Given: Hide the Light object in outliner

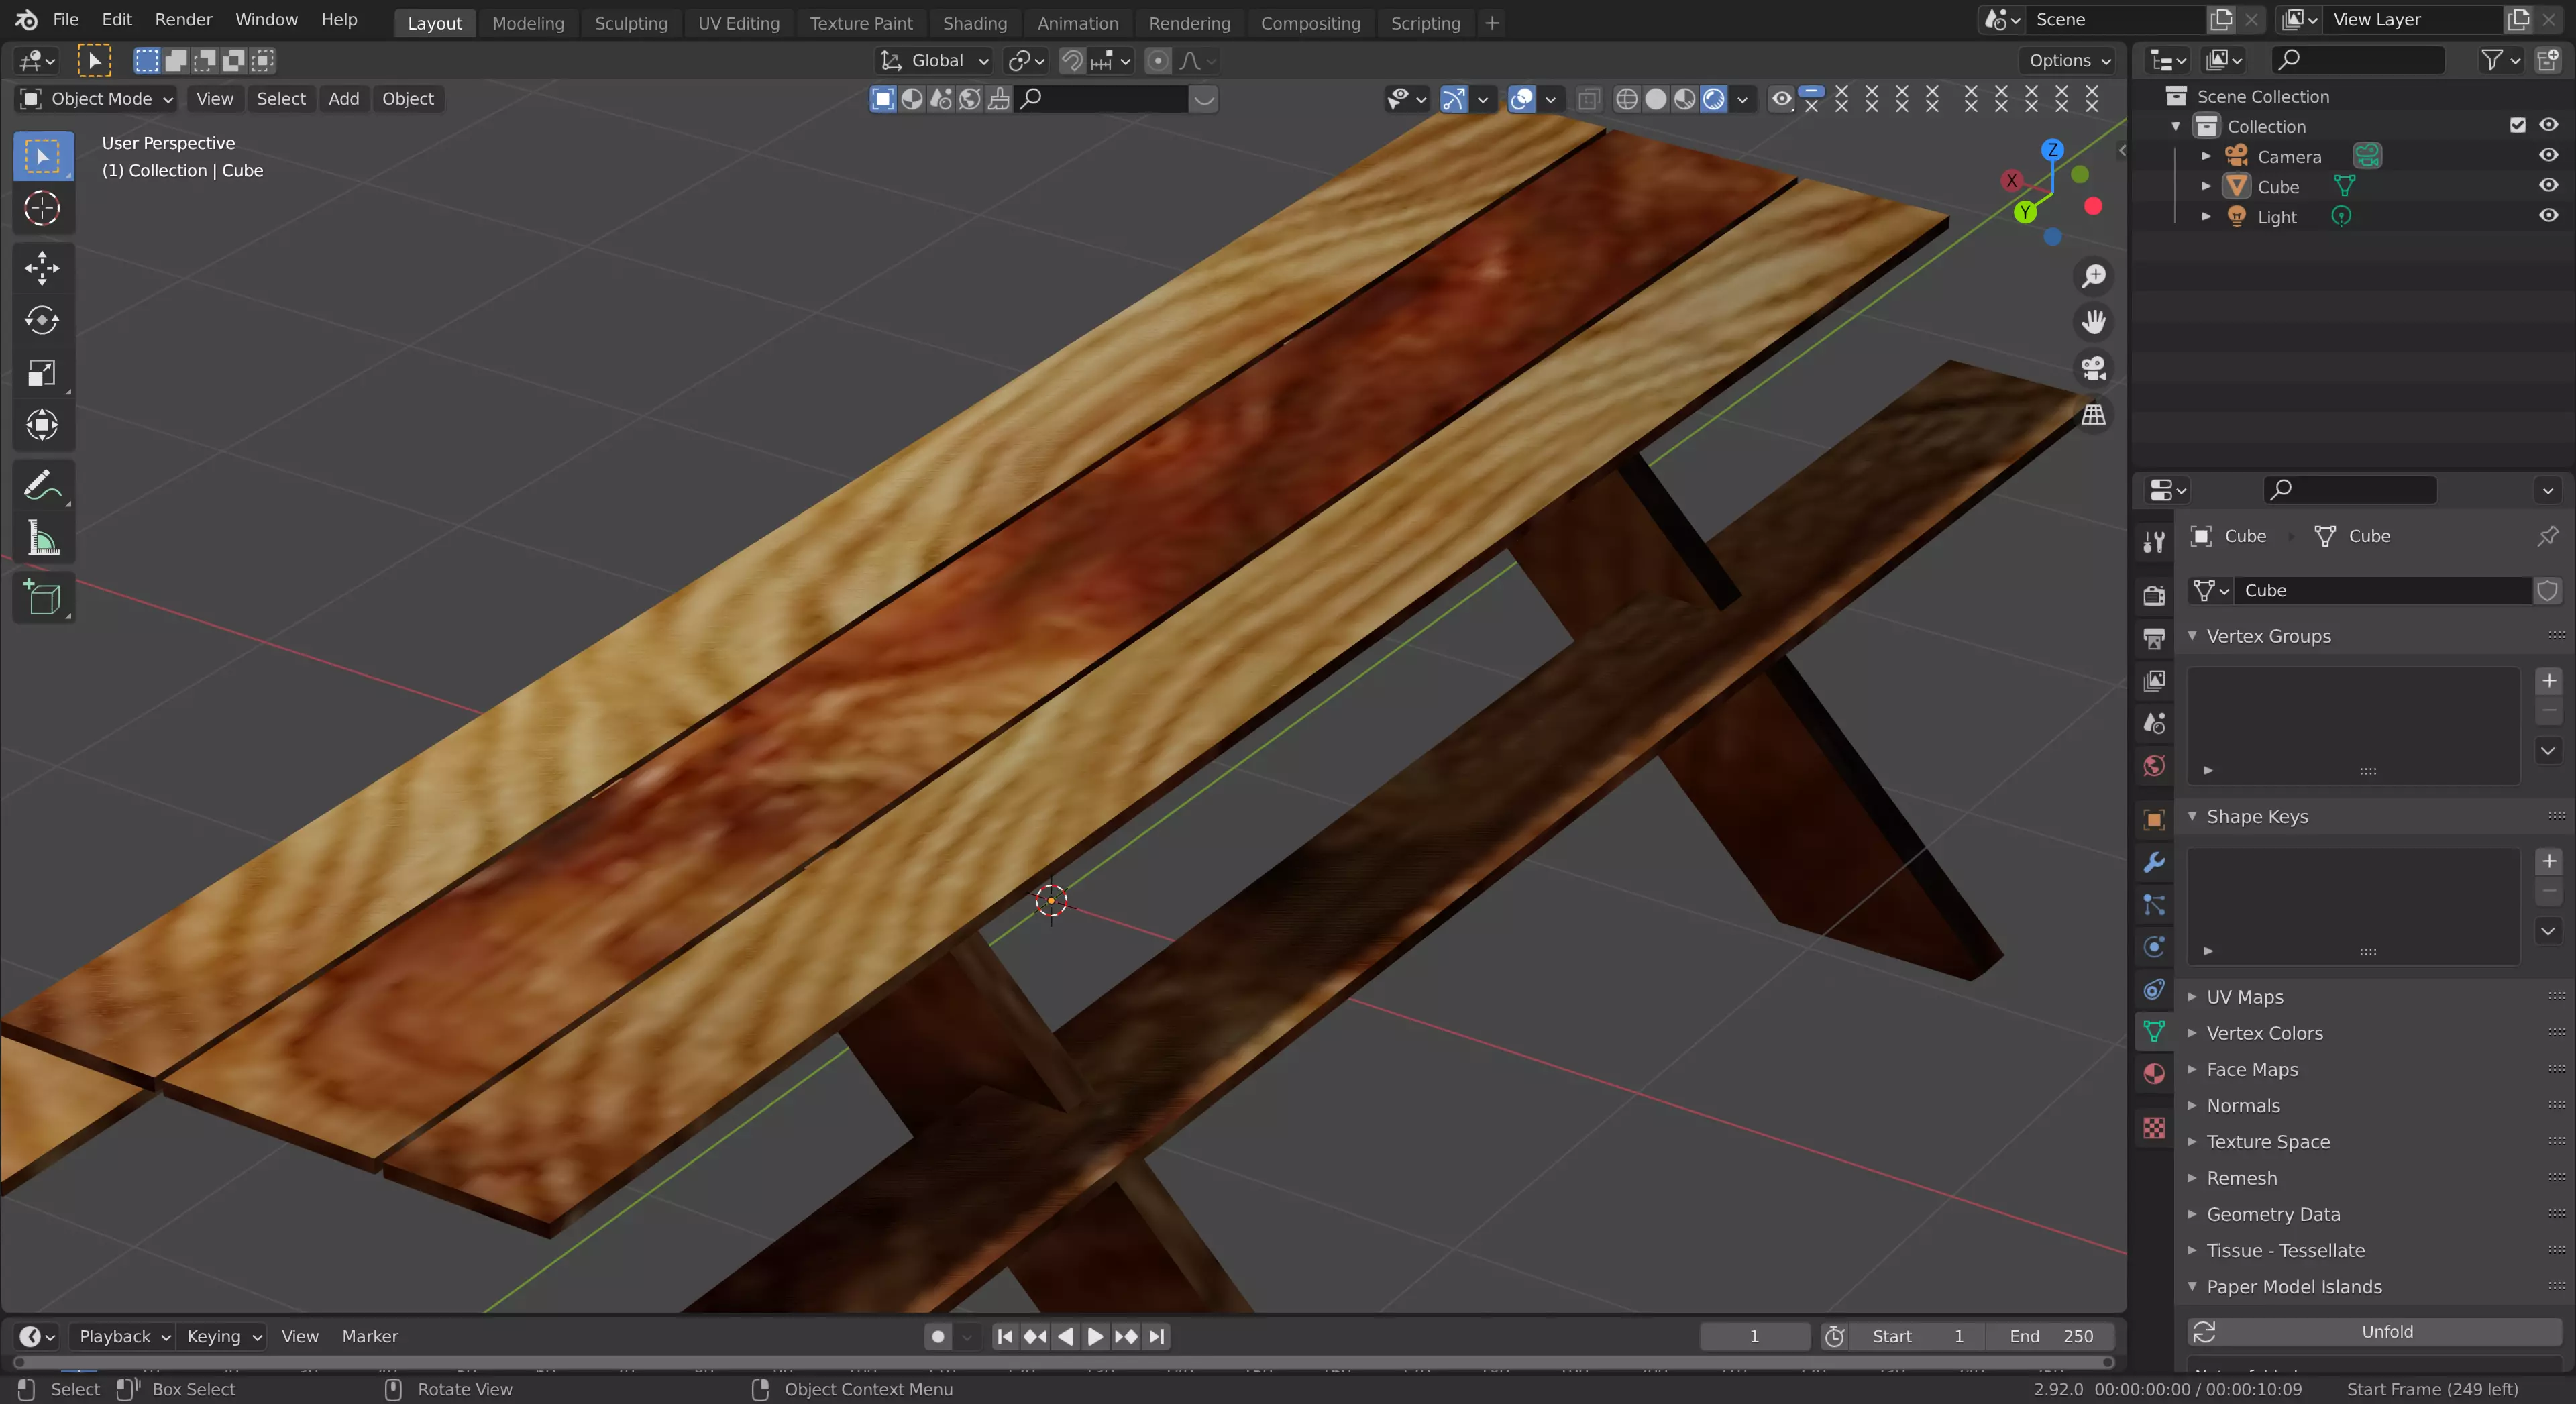Looking at the screenshot, I should [2548, 215].
